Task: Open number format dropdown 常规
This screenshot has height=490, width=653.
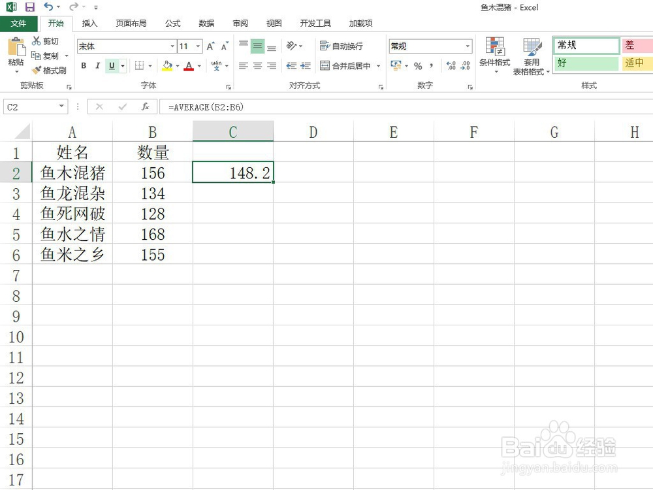Action: coord(468,46)
